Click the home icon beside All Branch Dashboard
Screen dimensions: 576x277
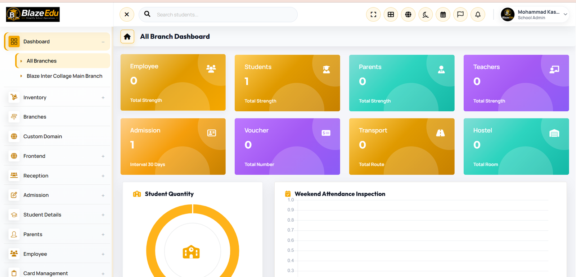127,36
